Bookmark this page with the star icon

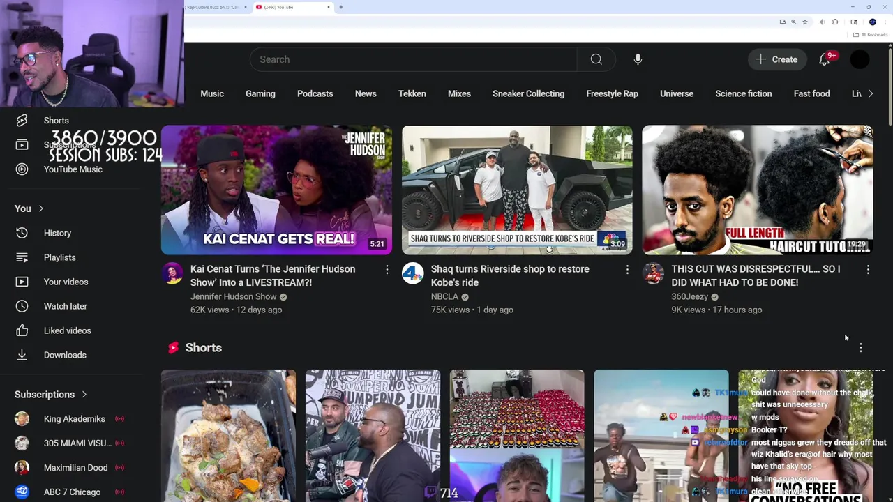pyautogui.click(x=805, y=22)
